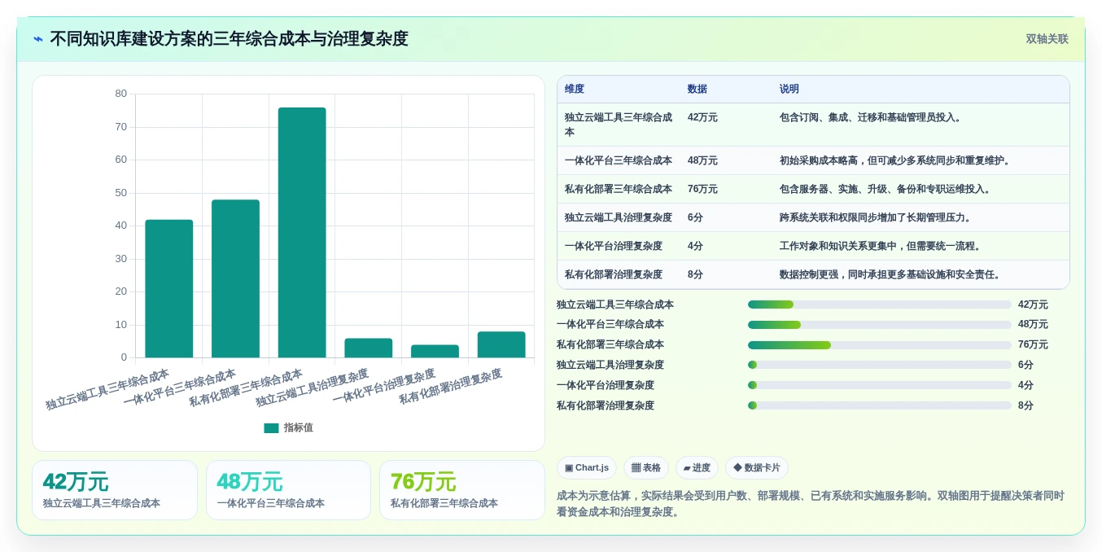Click the progress bar showing 8分
Image resolution: width=1102 pixels, height=552 pixels.
880,405
